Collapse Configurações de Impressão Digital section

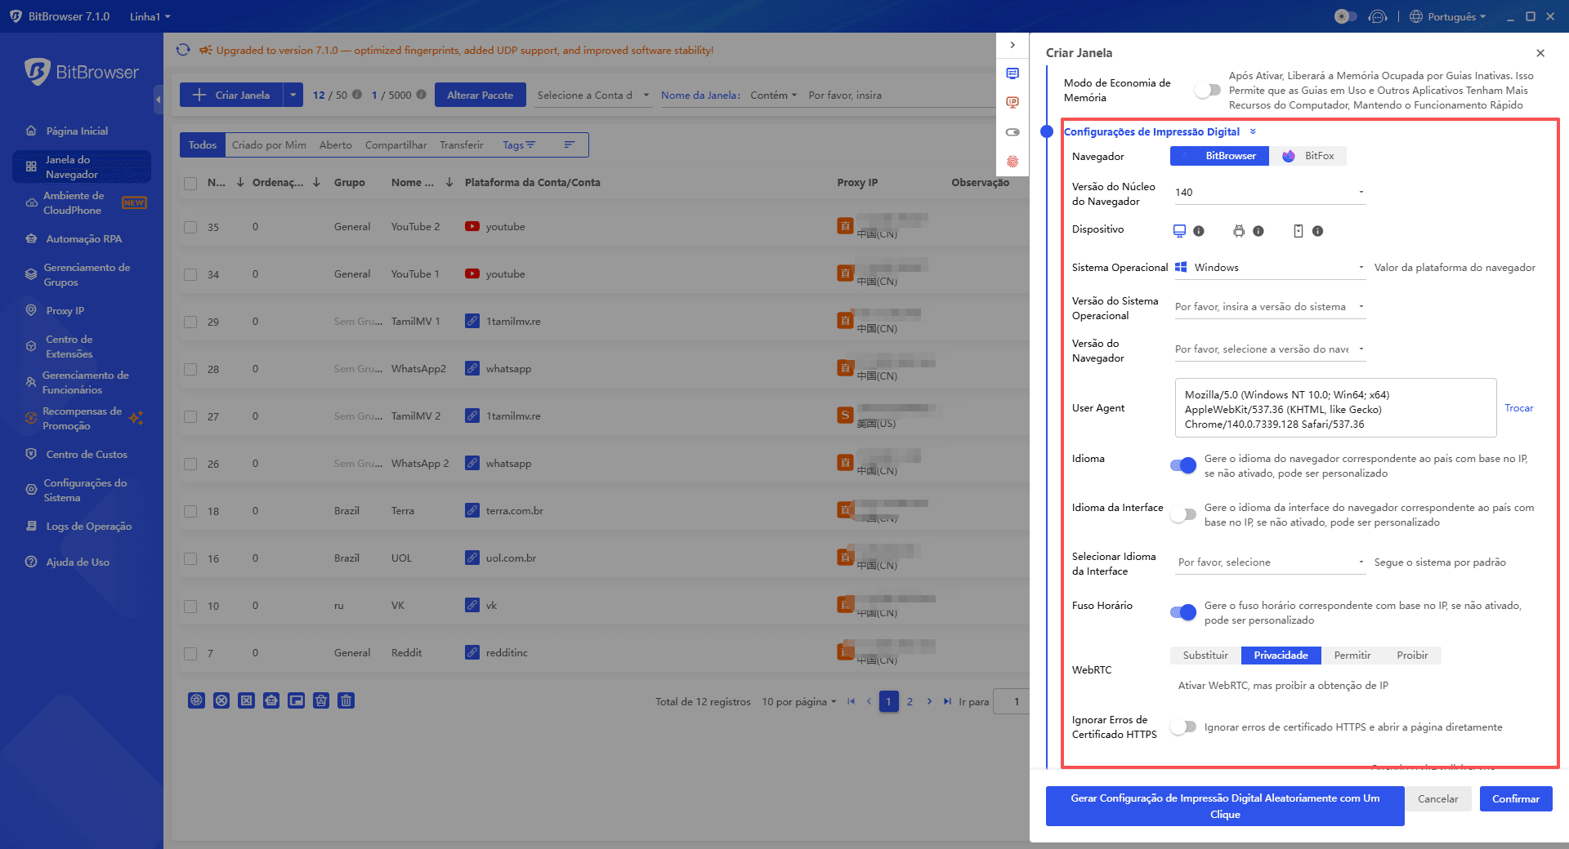pos(1252,131)
